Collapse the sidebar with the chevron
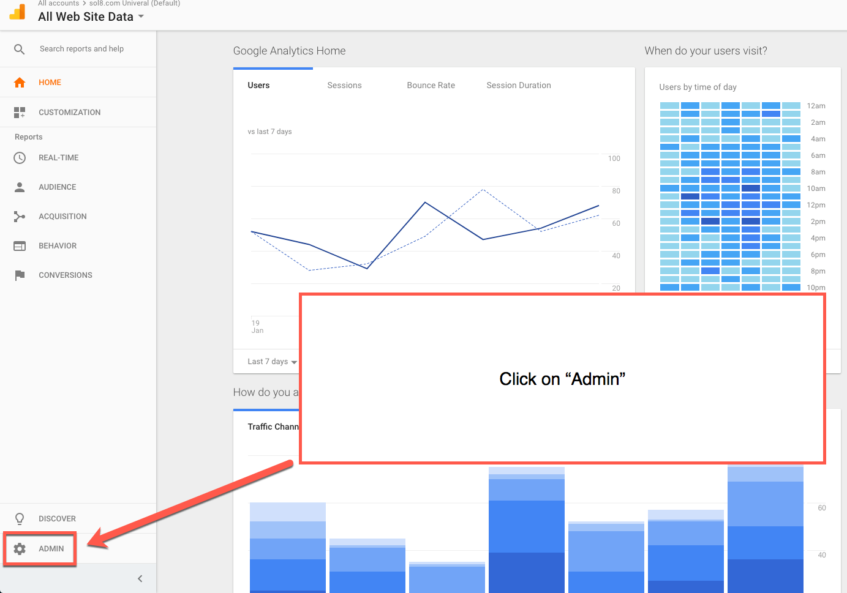Viewport: 847px width, 593px height. pyautogui.click(x=140, y=578)
